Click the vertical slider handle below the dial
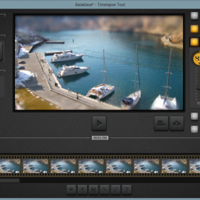The image size is (200, 200). [x=198, y=89]
